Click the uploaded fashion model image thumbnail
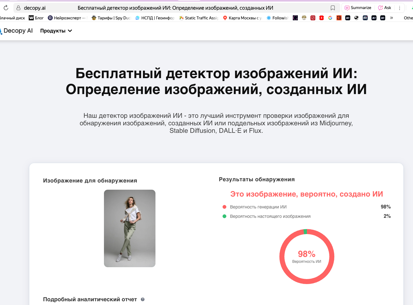Viewport: 413px width, 305px height. click(130, 228)
